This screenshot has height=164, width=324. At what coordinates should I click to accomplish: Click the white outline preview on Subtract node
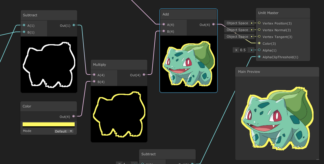tap(49, 64)
